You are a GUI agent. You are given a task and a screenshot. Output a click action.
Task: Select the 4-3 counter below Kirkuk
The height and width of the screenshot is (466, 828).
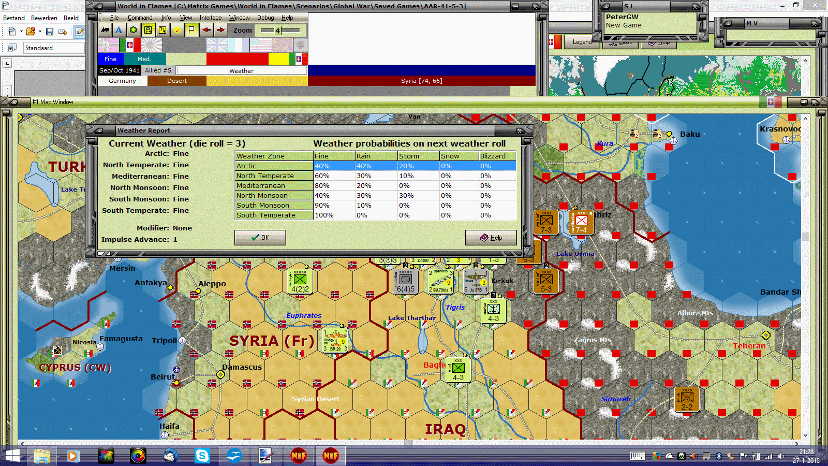point(494,311)
